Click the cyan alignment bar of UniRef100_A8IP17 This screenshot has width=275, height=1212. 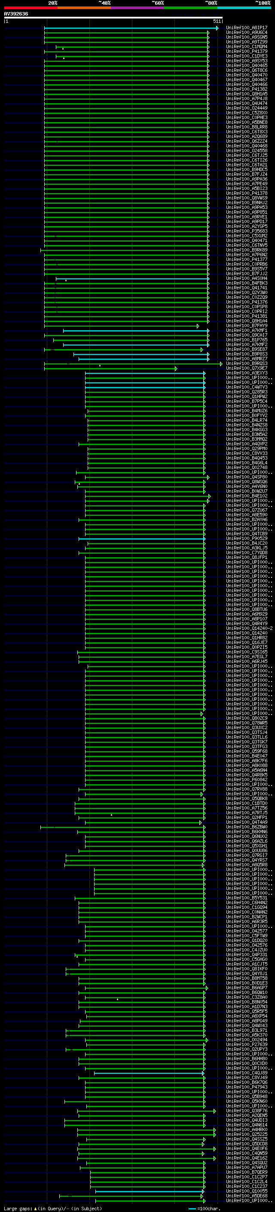[131, 28]
